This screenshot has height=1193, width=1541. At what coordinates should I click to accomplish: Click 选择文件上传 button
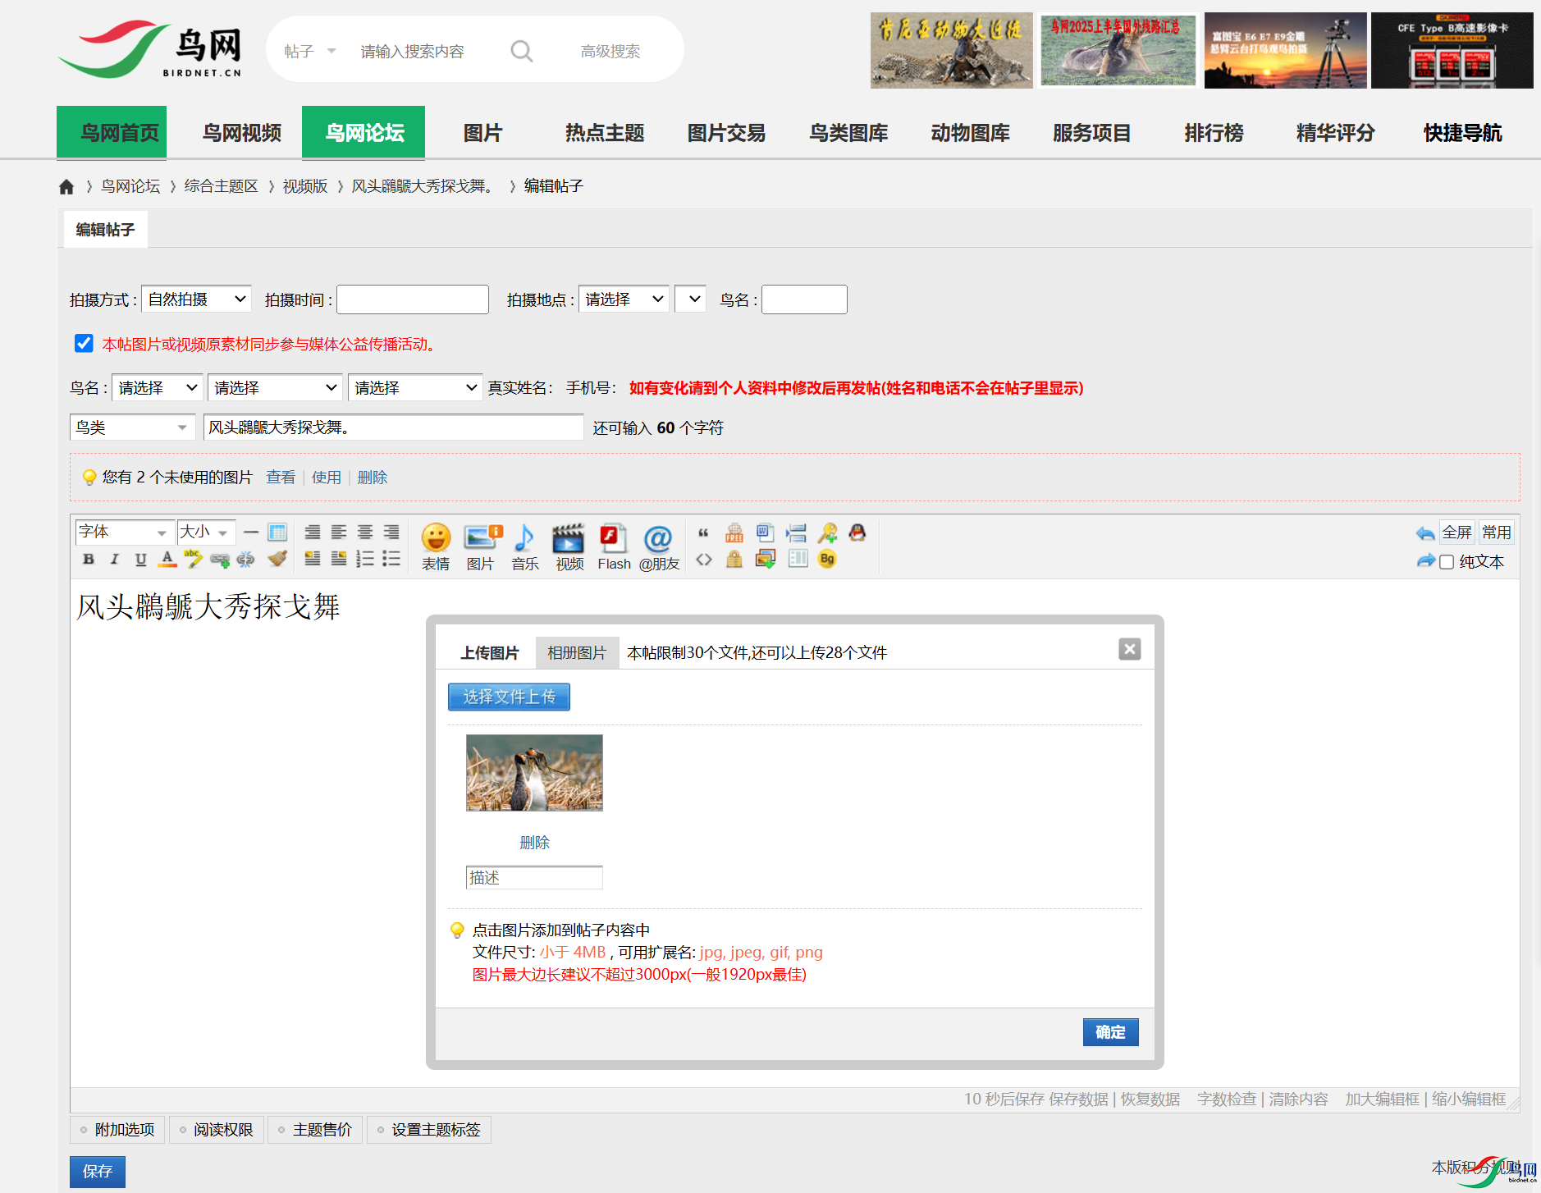[x=509, y=697]
